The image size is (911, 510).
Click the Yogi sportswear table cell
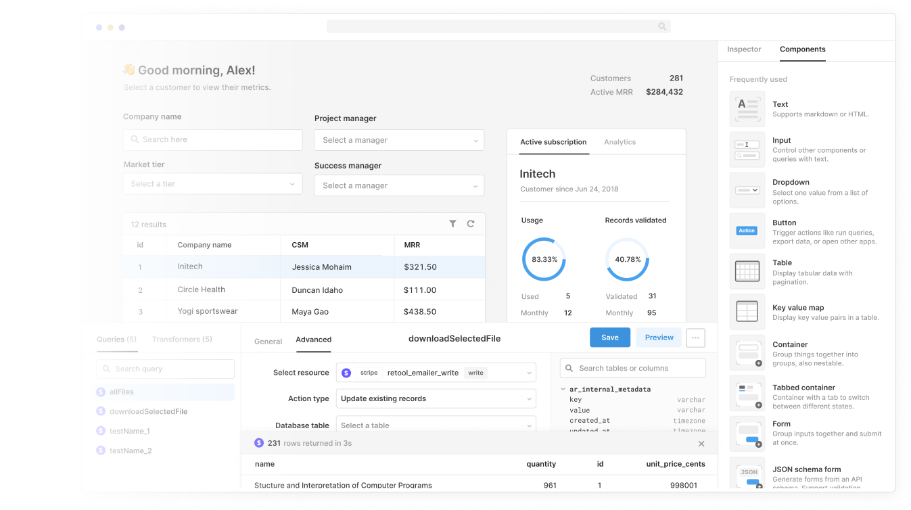pos(223,311)
